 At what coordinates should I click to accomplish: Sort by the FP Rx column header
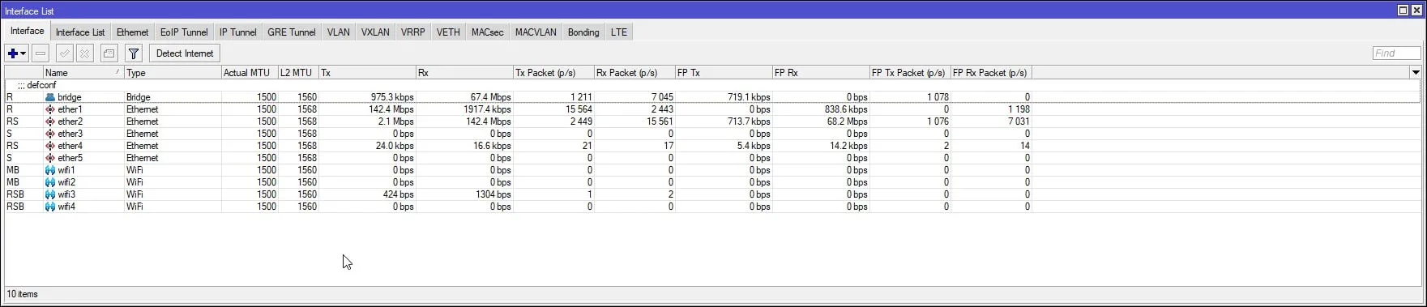click(821, 73)
